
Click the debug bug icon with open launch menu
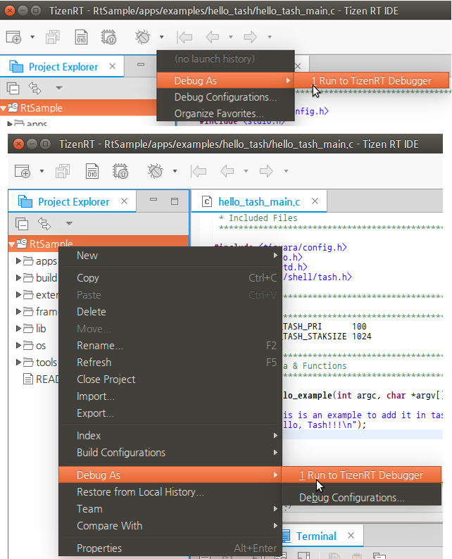click(144, 37)
